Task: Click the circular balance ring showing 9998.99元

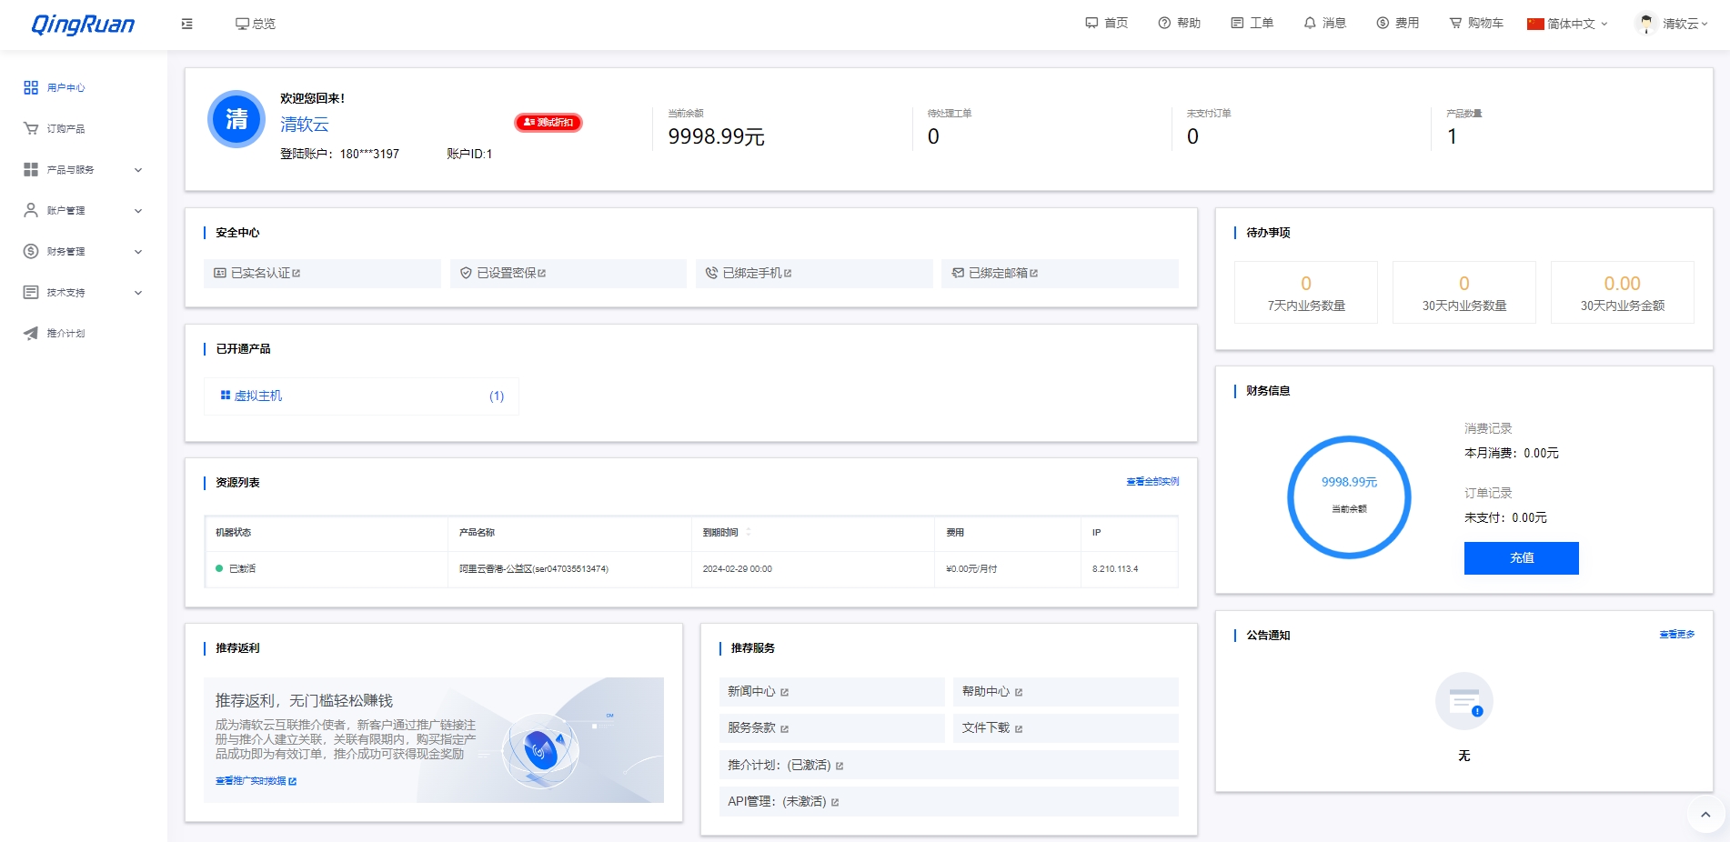Action: pyautogui.click(x=1350, y=497)
